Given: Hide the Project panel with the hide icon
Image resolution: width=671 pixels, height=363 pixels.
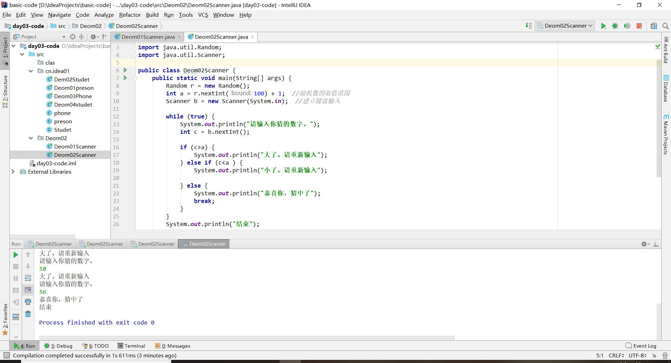Looking at the screenshot, I should (105, 37).
